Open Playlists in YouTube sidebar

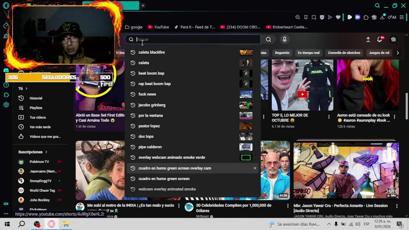point(36,108)
